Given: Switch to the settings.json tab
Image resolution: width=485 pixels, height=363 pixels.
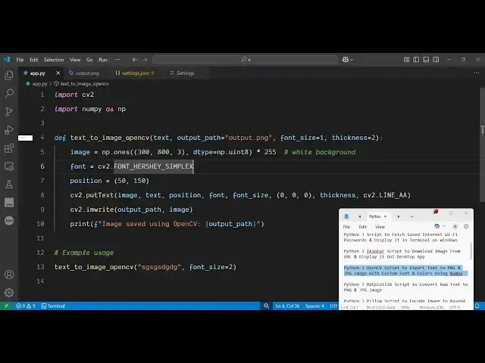Looking at the screenshot, I should point(135,73).
